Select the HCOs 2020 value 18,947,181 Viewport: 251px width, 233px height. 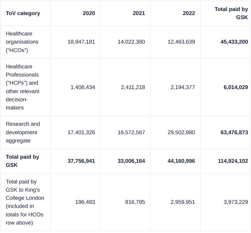[81, 42]
